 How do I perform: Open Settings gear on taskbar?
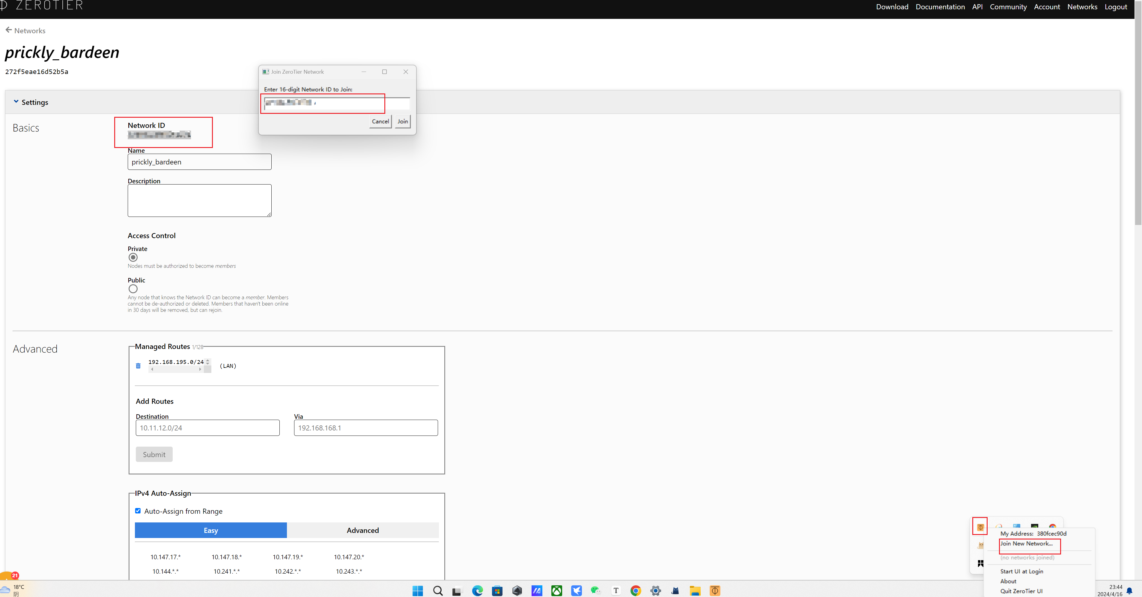[655, 590]
